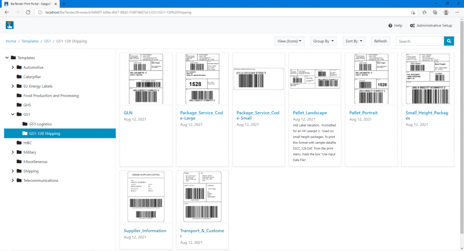This screenshot has width=464, height=251.
Task: Collapse the GS1 folder
Action: (13, 114)
